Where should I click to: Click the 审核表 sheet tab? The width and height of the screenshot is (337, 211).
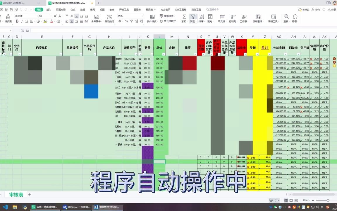[x=16, y=194]
